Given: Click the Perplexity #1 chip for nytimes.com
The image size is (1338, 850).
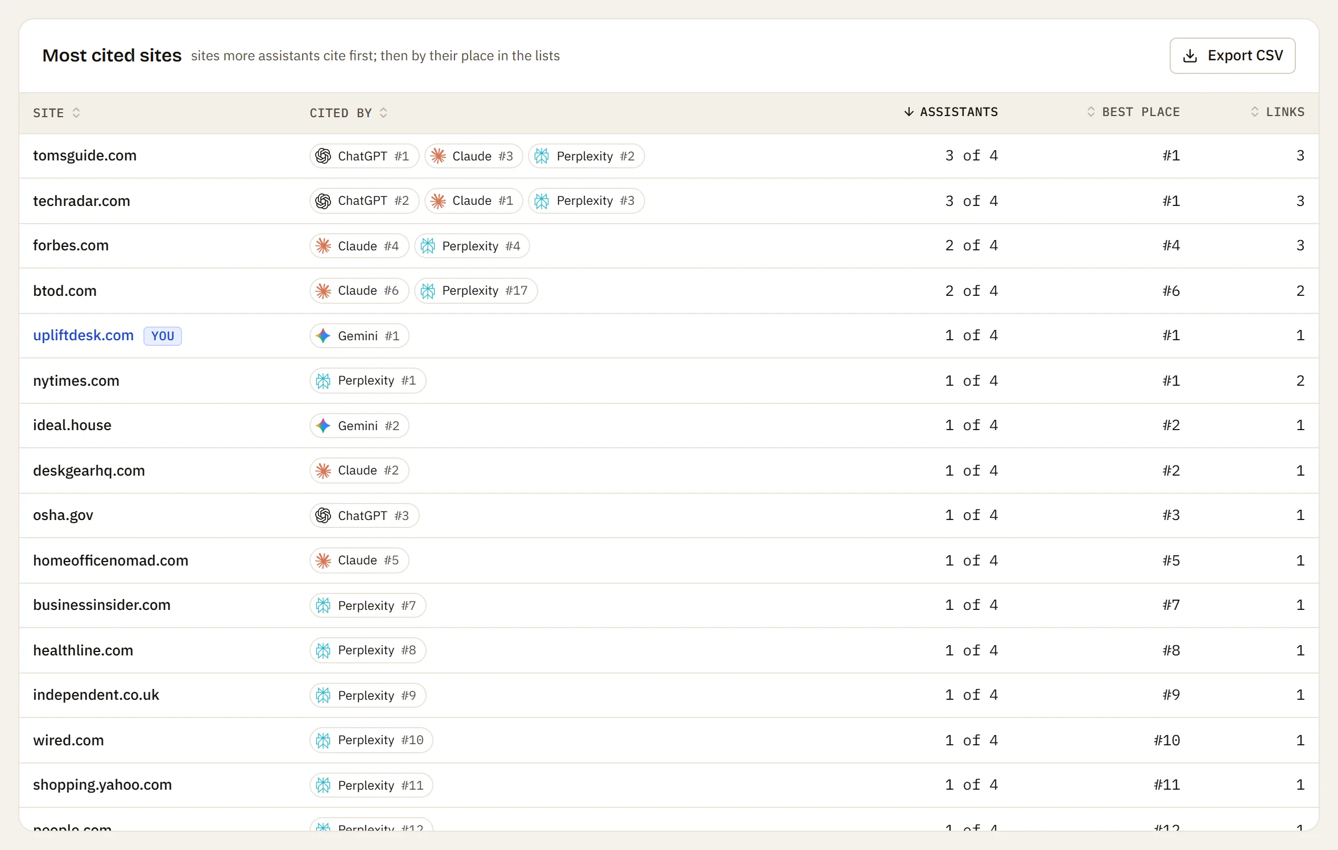Looking at the screenshot, I should 367,381.
